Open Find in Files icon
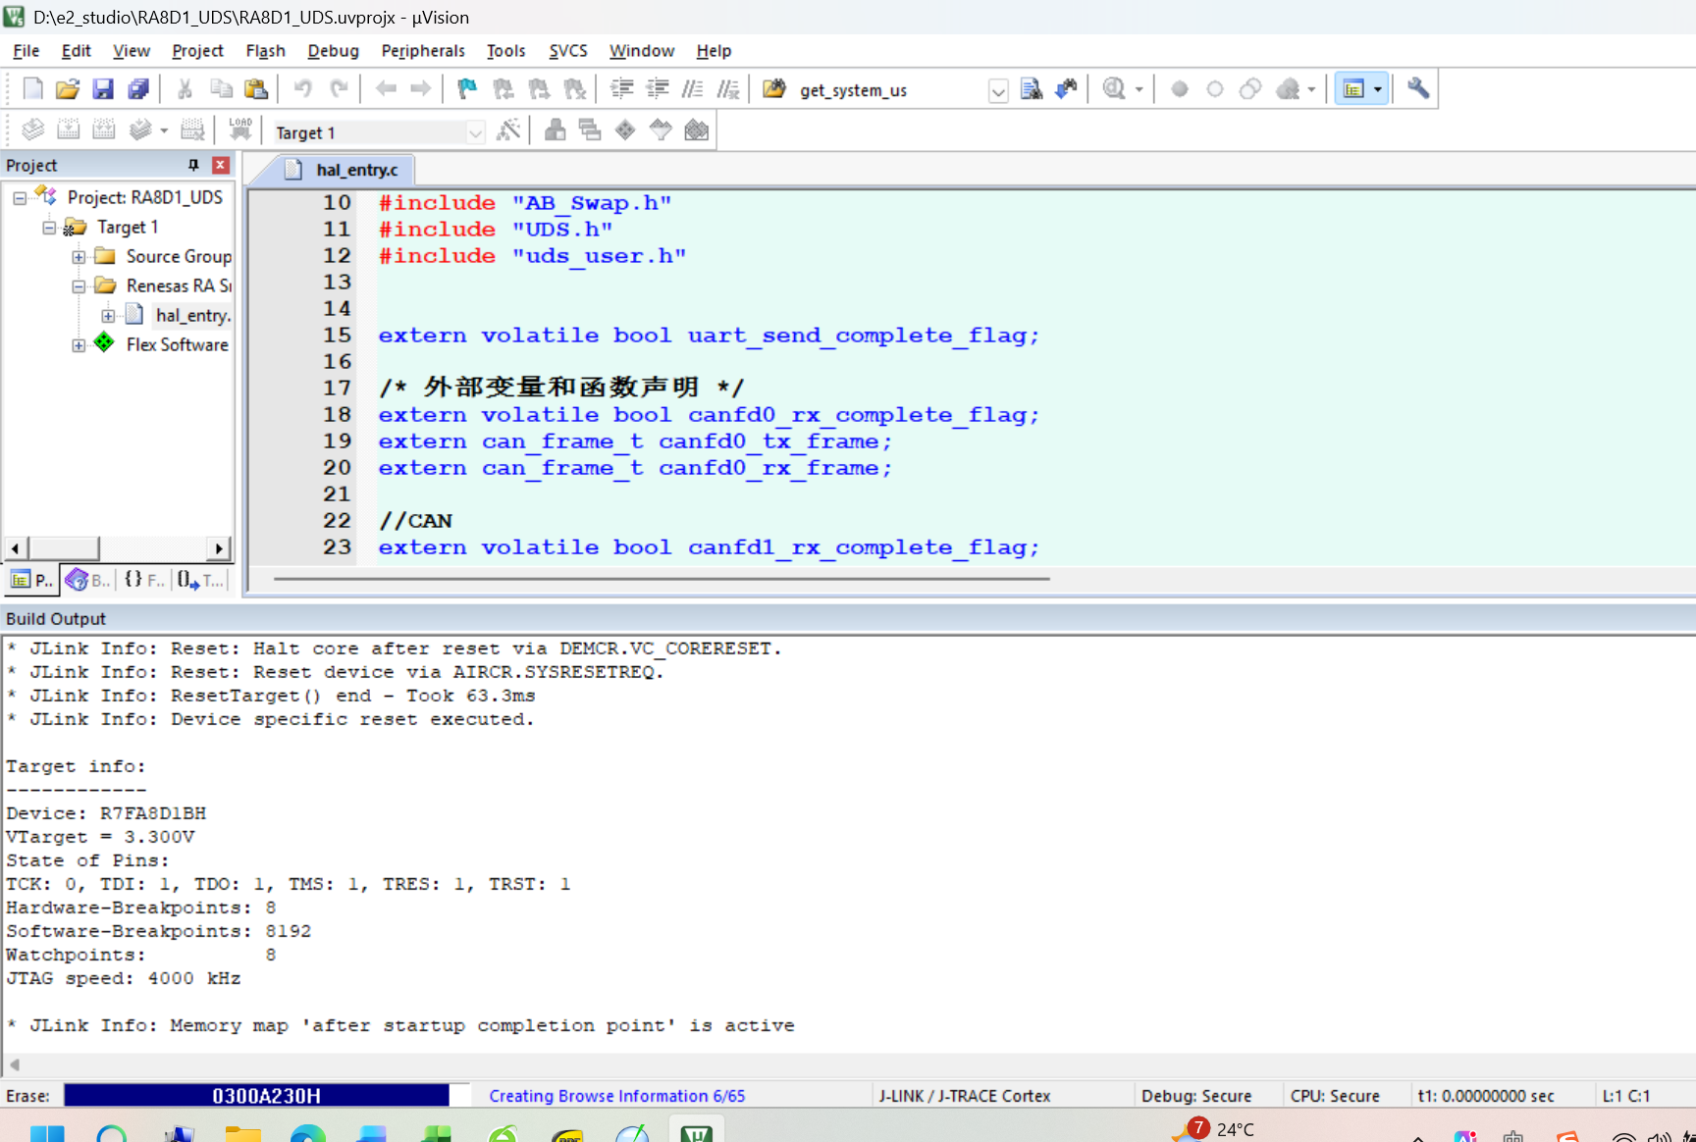 pos(1031,89)
